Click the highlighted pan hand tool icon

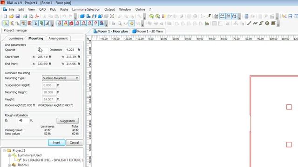click(131, 24)
